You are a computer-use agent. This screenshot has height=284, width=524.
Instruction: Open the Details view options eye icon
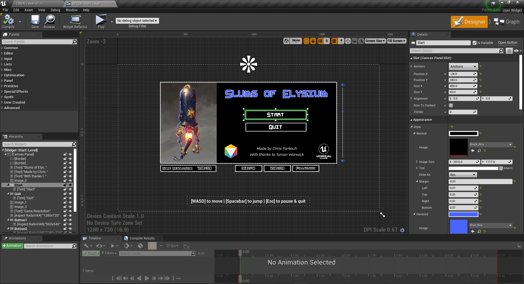coord(517,51)
